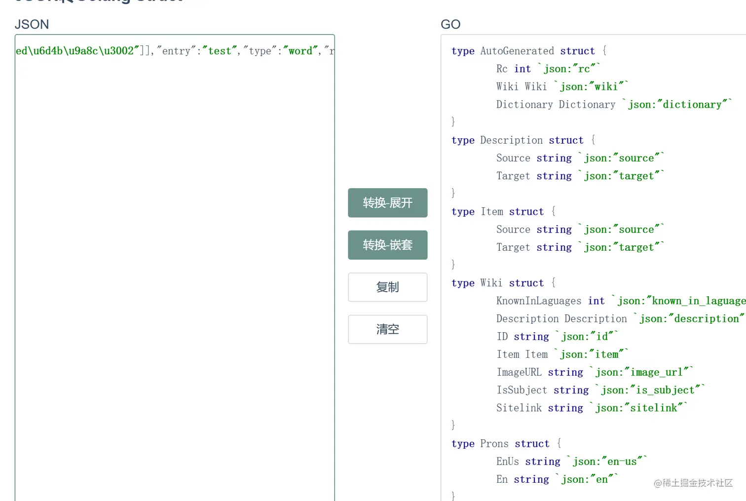This screenshot has width=746, height=501.
Task: Click the GO panel heading
Action: tap(450, 25)
